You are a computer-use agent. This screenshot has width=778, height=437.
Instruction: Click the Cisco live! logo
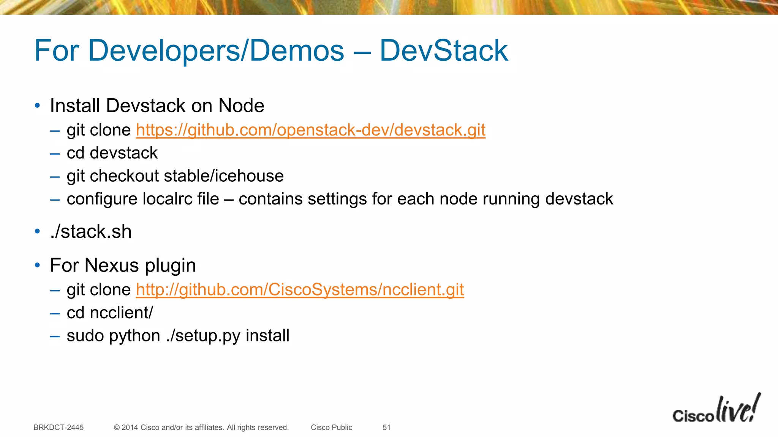(716, 408)
